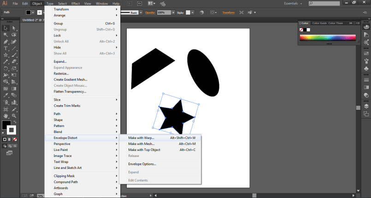Select the Selection tool arrow

6,28
